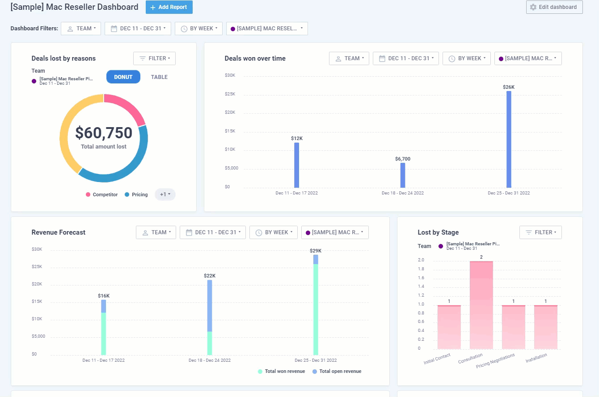Click clock icon in Revenue Forecast By Week filter

(x=258, y=232)
